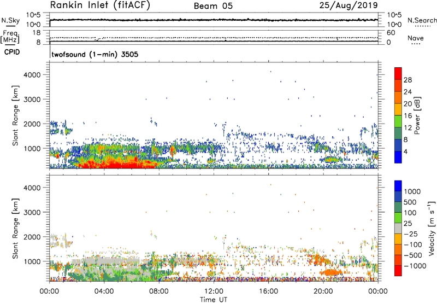Viewport: 437px width, 303px height.
Task: Click the 'Nave' legend label
Action: tap(416, 38)
